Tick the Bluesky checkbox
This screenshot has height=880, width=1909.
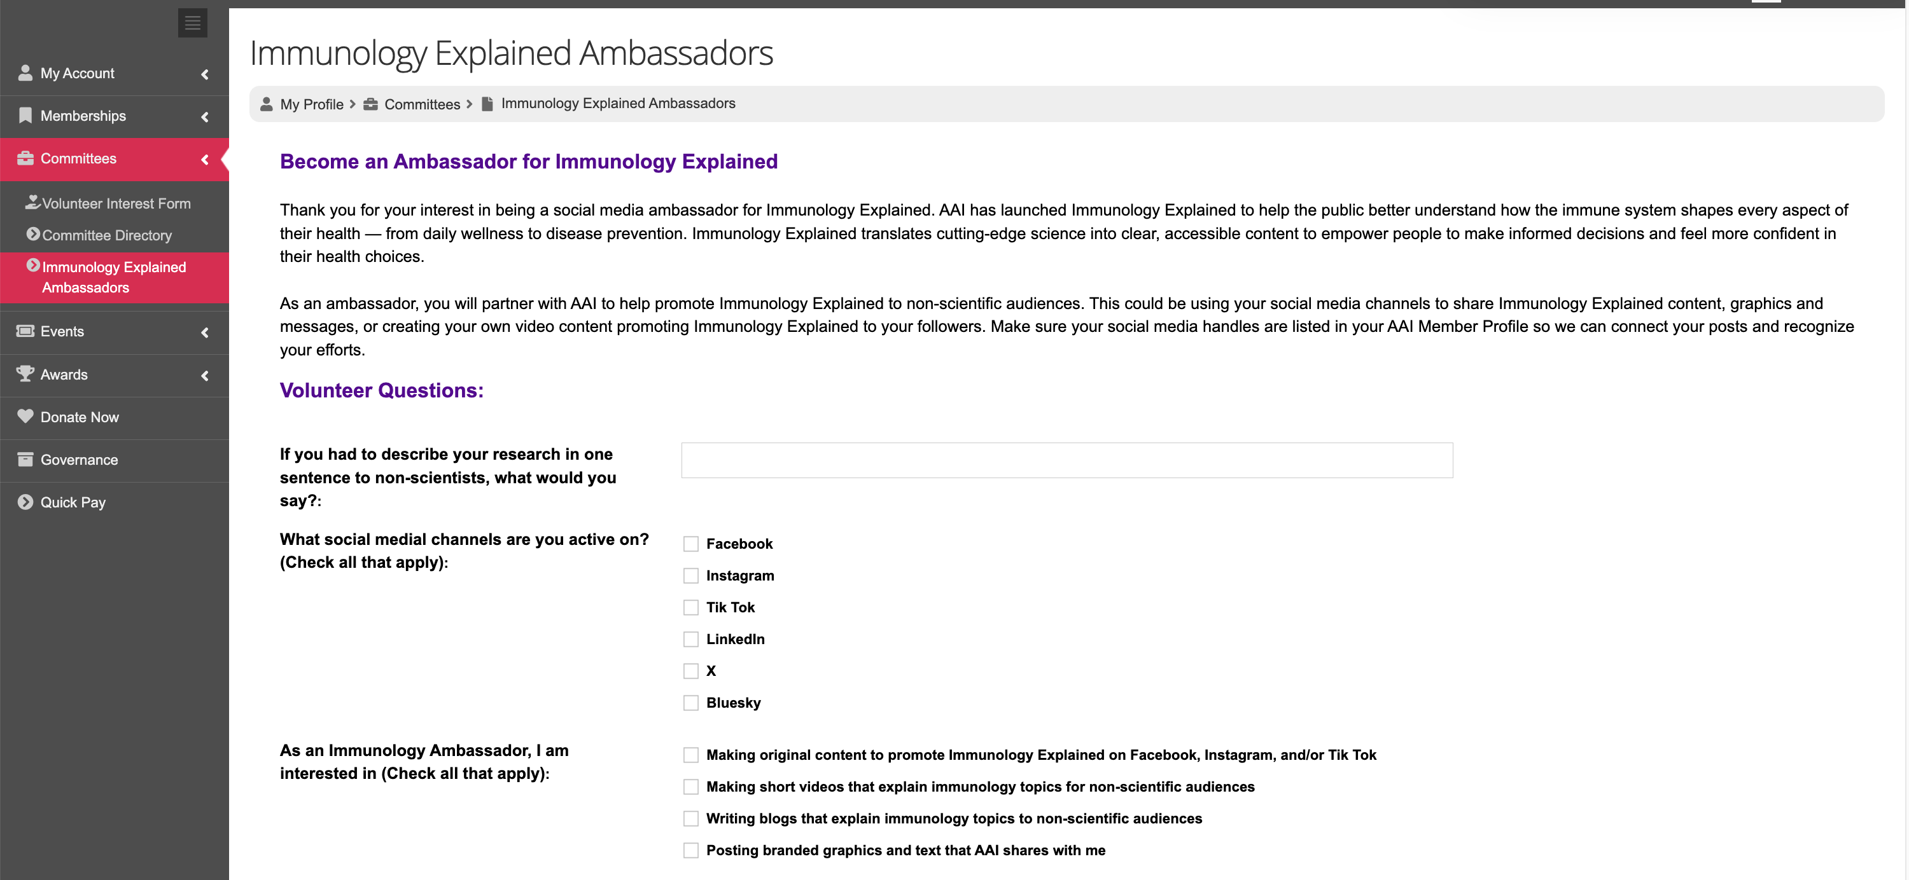[690, 703]
